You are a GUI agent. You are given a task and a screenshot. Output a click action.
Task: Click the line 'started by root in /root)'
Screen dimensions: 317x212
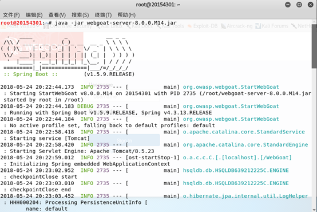pos(43,100)
